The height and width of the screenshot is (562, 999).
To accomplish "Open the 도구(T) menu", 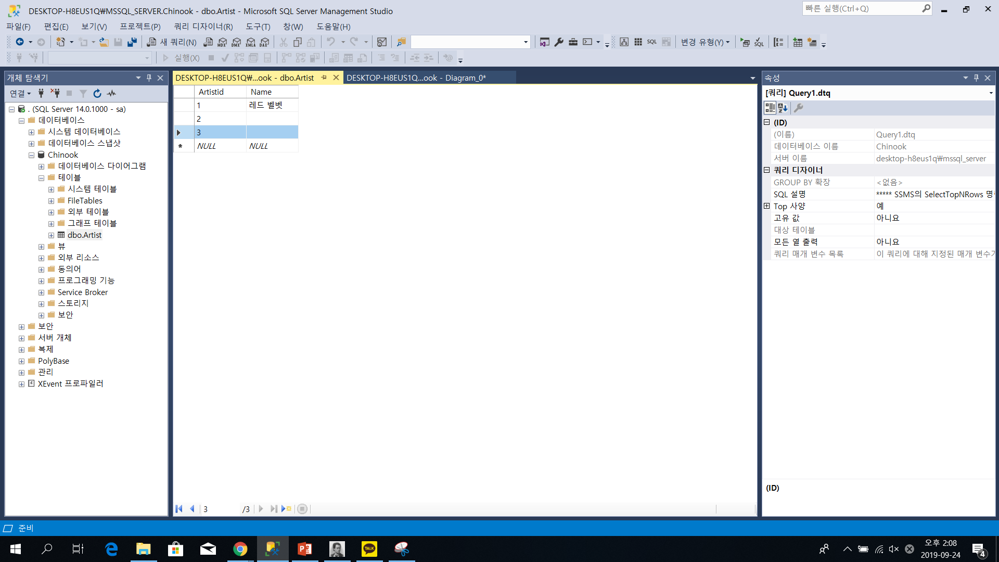I will [x=258, y=27].
